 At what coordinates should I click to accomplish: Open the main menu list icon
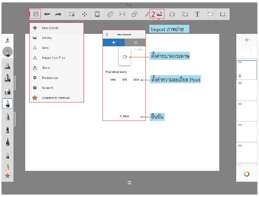[36, 14]
